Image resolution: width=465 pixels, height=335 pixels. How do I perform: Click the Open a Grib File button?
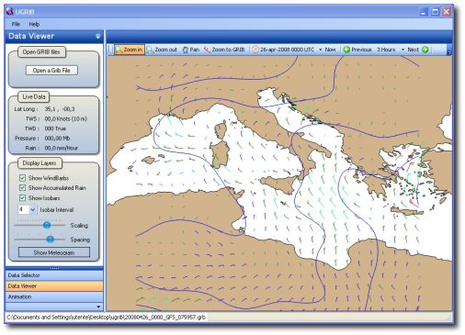pos(51,71)
